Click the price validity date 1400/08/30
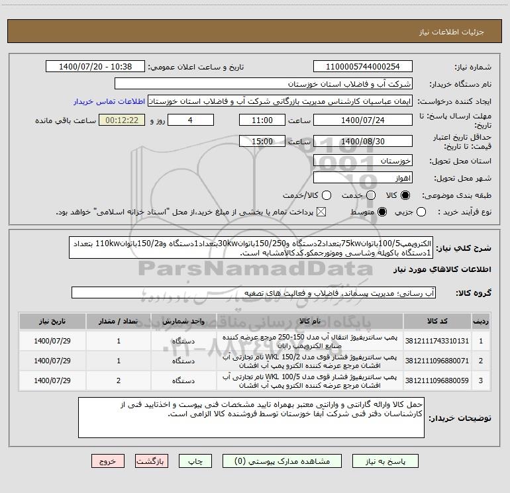 point(363,142)
